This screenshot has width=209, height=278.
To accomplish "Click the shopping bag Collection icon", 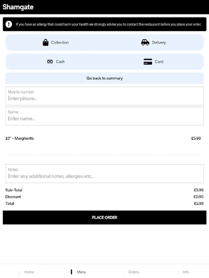I will click(46, 43).
